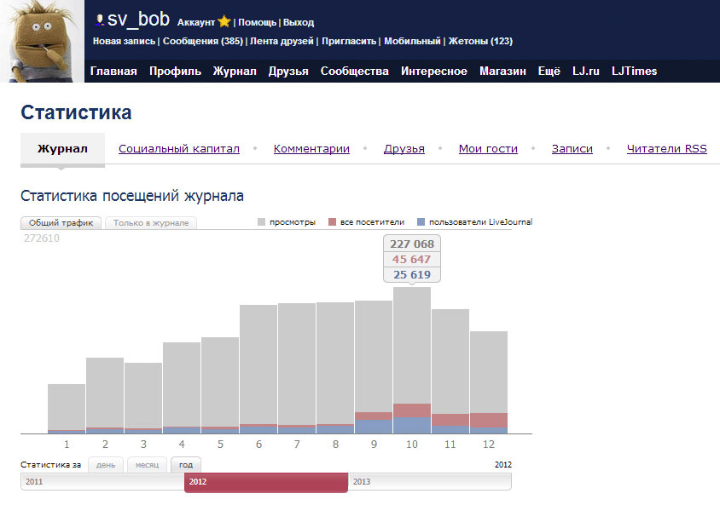Image resolution: width=720 pixels, height=505 pixels.
Task: Click the chart bar for month 6
Action: click(x=258, y=369)
